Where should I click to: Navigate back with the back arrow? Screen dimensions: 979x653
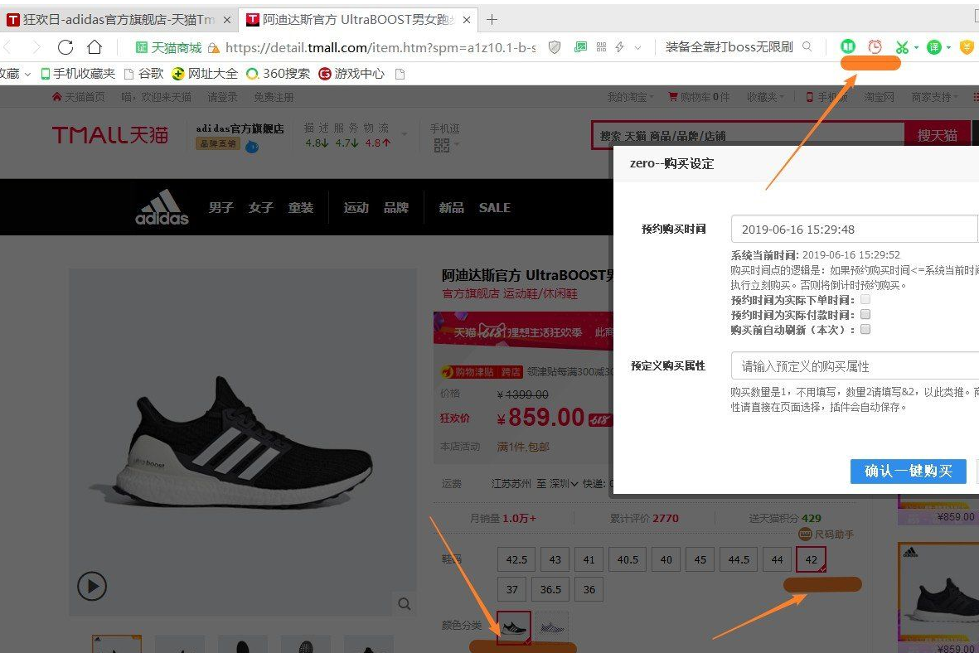[x=7, y=47]
